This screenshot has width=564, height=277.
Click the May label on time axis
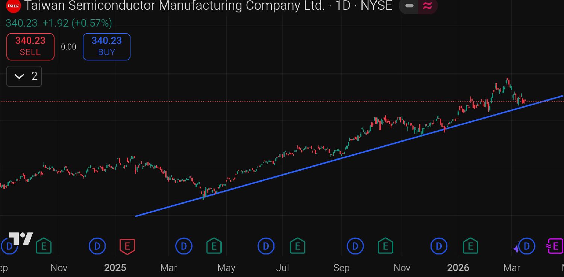226,268
